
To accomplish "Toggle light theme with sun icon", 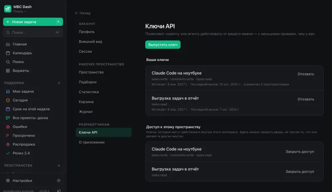I will click(x=59, y=180).
